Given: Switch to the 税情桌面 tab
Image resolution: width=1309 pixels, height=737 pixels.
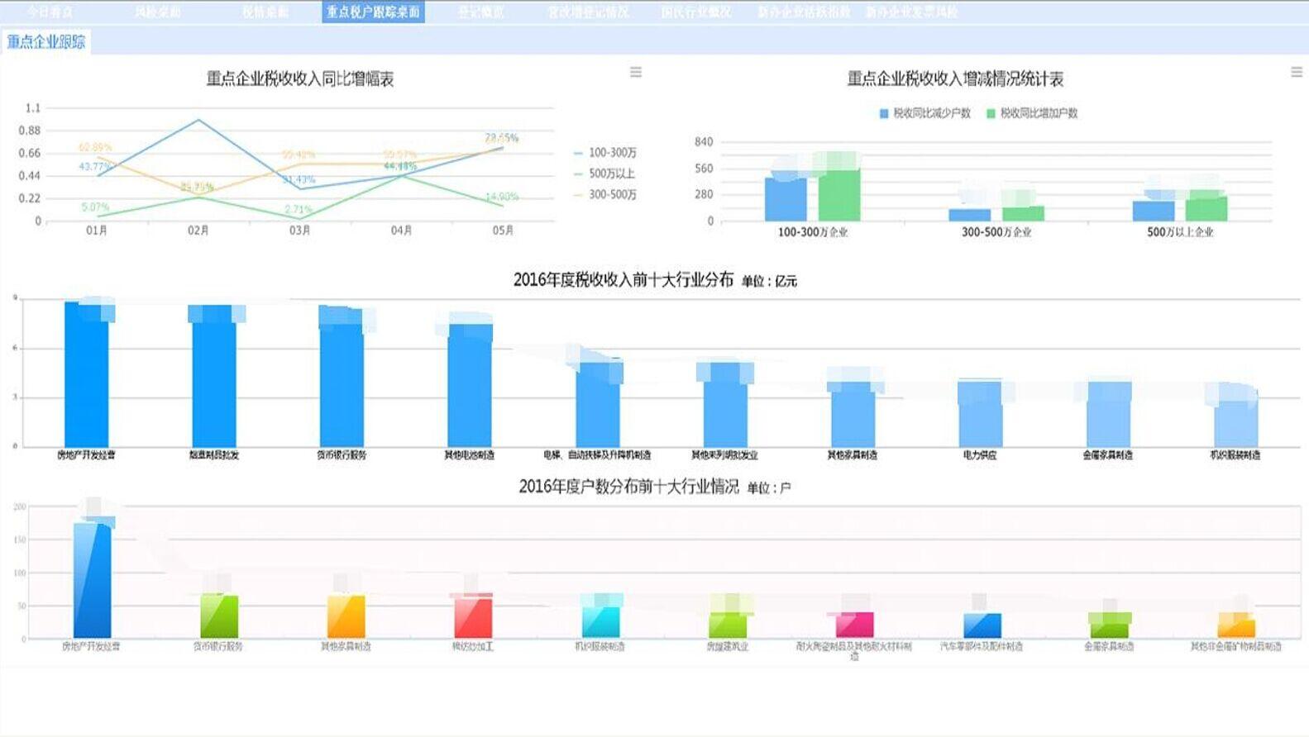Looking at the screenshot, I should point(265,12).
